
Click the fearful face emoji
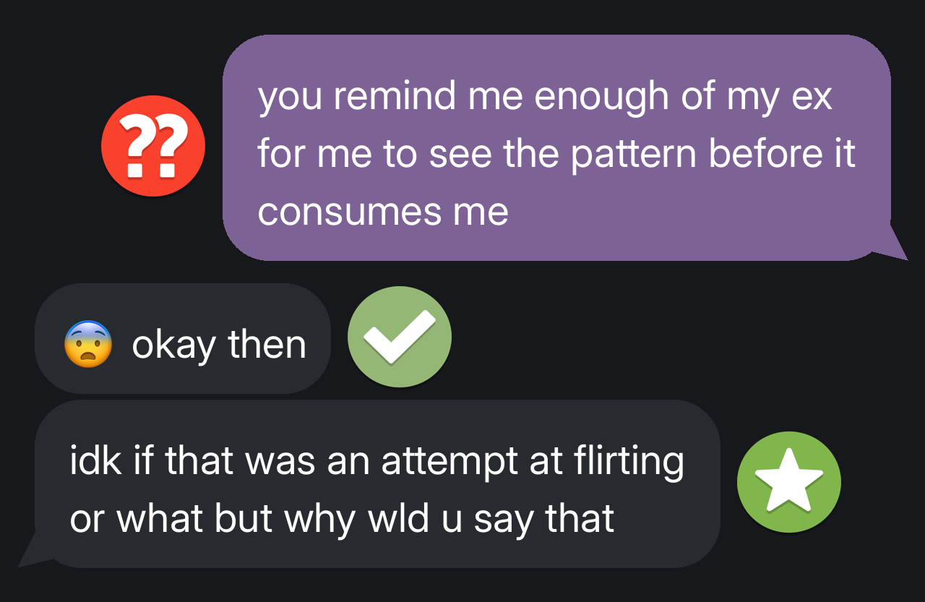(88, 344)
